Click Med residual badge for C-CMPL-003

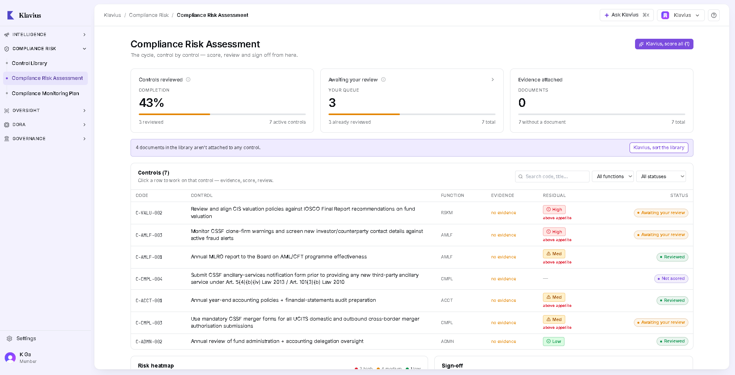[x=554, y=320]
